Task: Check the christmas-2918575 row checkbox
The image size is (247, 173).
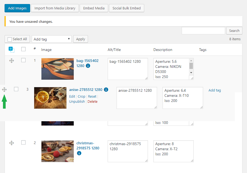Action: 23,142
